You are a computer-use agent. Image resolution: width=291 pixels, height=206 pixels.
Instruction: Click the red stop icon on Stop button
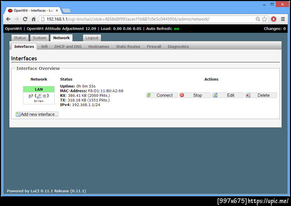coord(182,95)
